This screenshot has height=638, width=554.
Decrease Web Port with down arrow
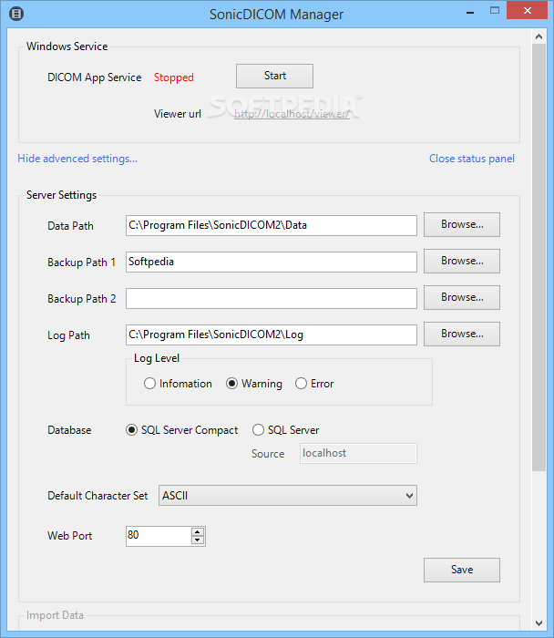pos(198,540)
